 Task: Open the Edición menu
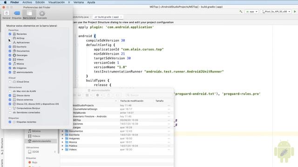click(x=40, y=2)
